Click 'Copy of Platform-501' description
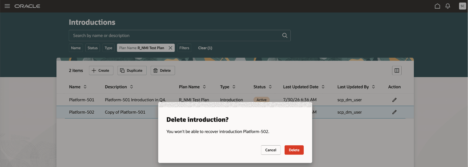 point(125,112)
